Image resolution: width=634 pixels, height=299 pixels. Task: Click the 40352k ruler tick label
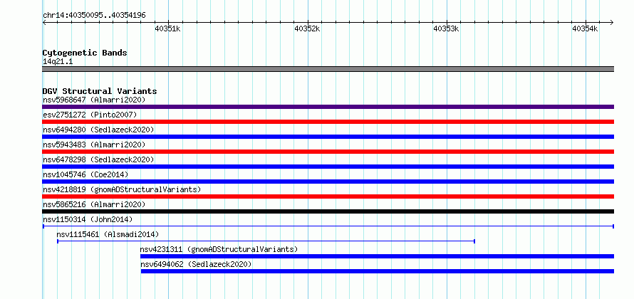pos(307,28)
